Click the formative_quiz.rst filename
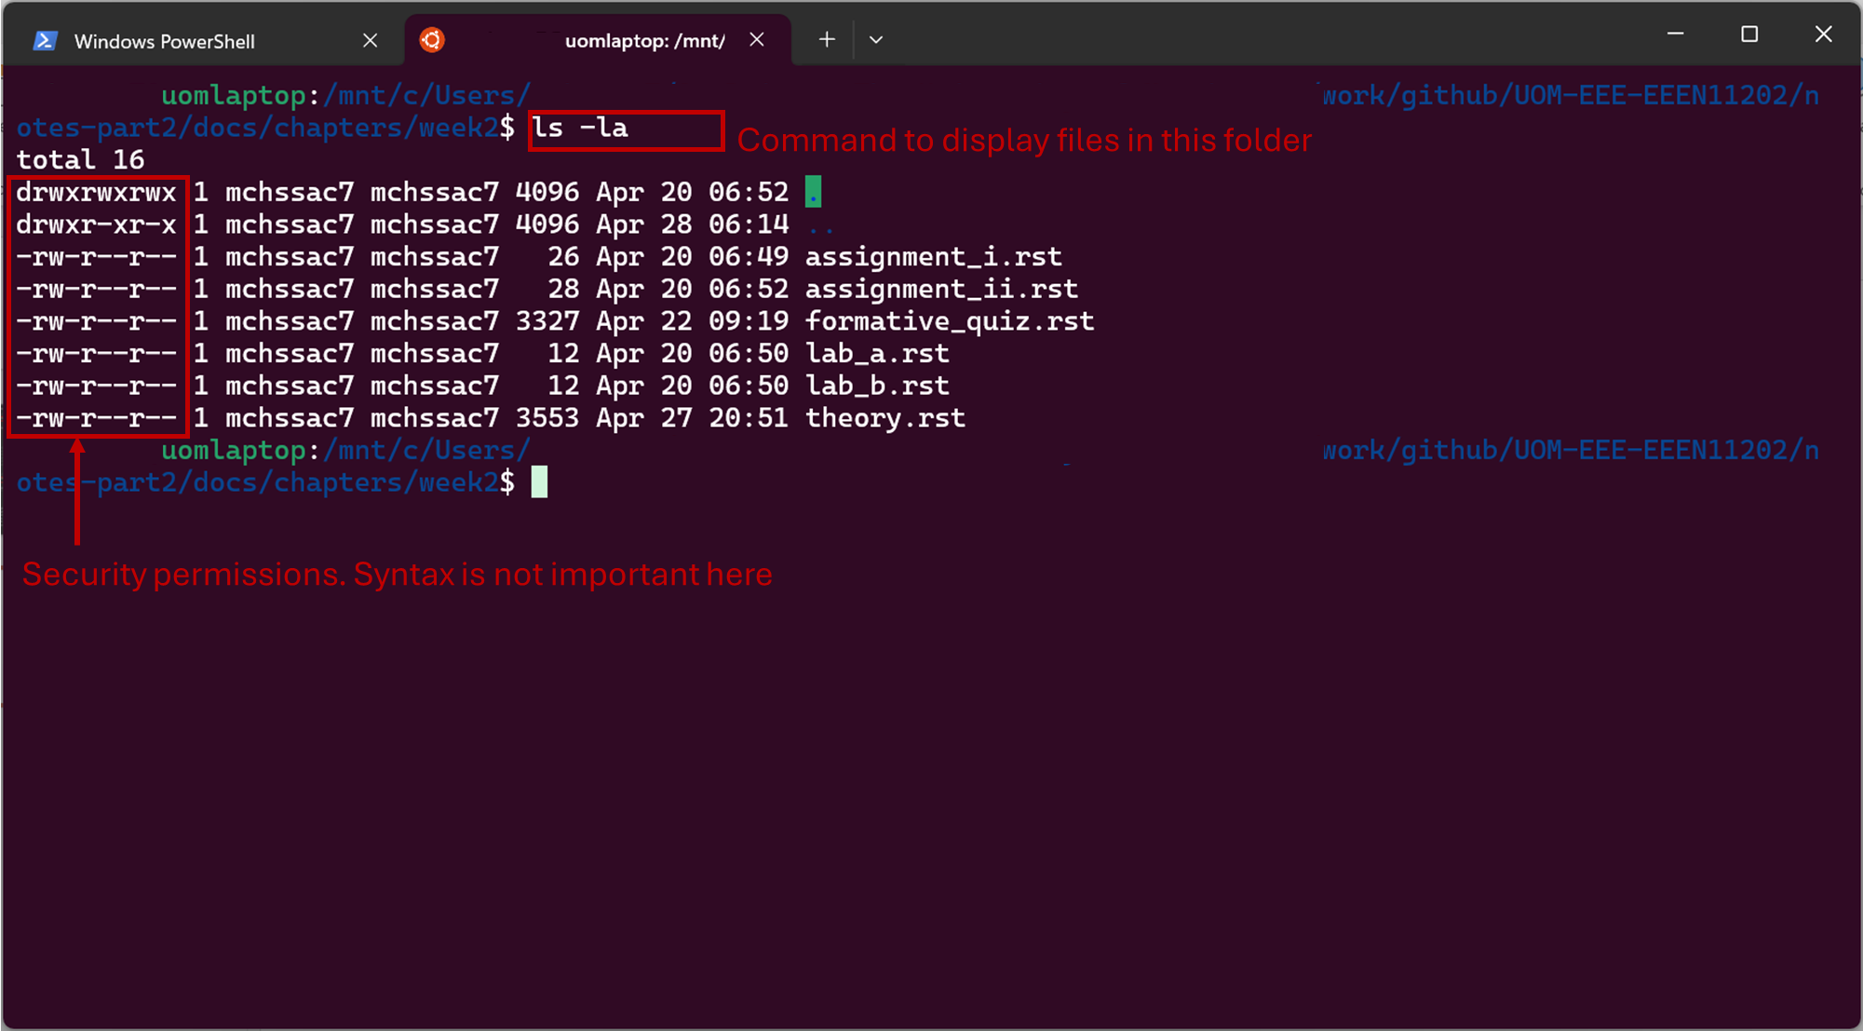1863x1031 pixels. click(x=949, y=321)
